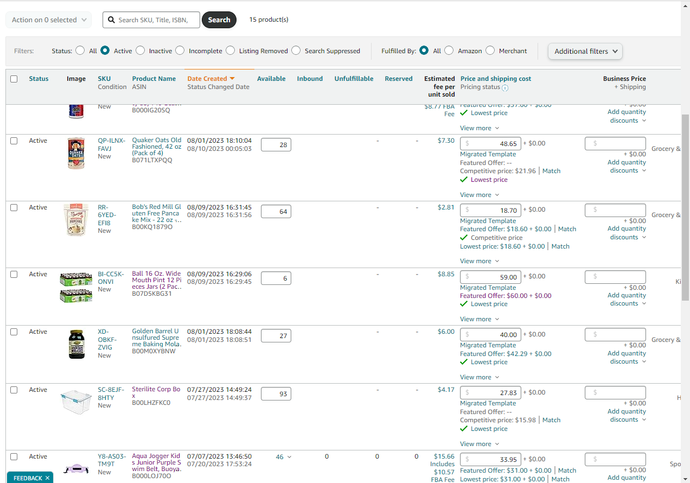Select the Incomplete status radio button
This screenshot has width=690, height=483.
tap(180, 50)
